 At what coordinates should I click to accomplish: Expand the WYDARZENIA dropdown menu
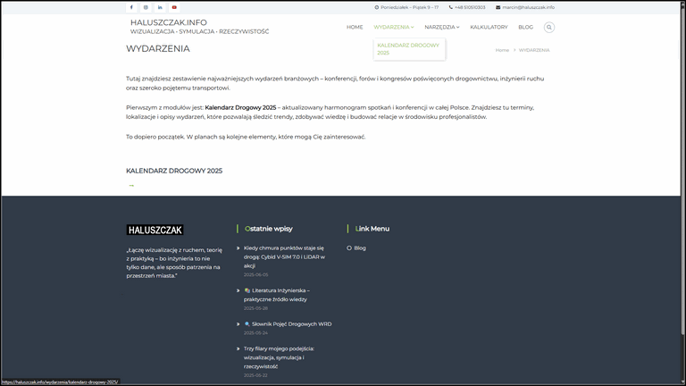[x=393, y=27]
